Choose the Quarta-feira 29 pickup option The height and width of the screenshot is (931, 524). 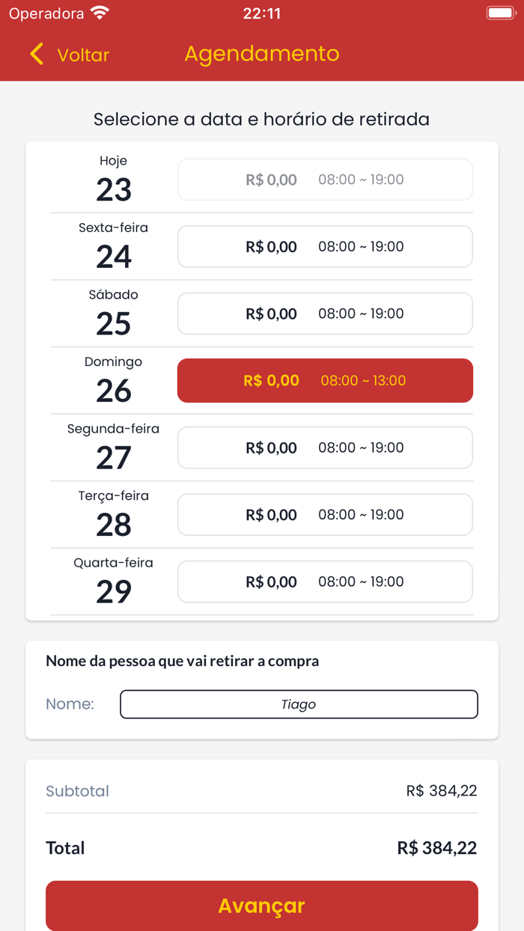(x=325, y=581)
